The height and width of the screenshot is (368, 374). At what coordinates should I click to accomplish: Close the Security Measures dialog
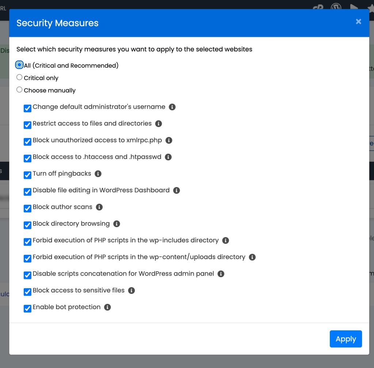[358, 22]
